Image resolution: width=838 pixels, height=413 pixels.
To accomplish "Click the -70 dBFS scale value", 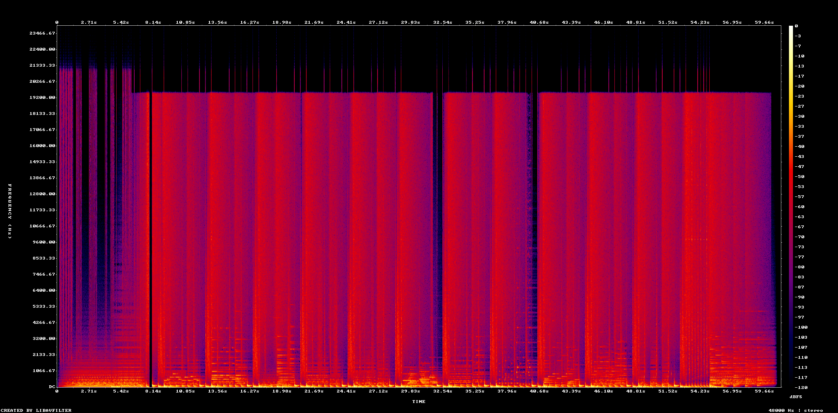I will (x=799, y=237).
